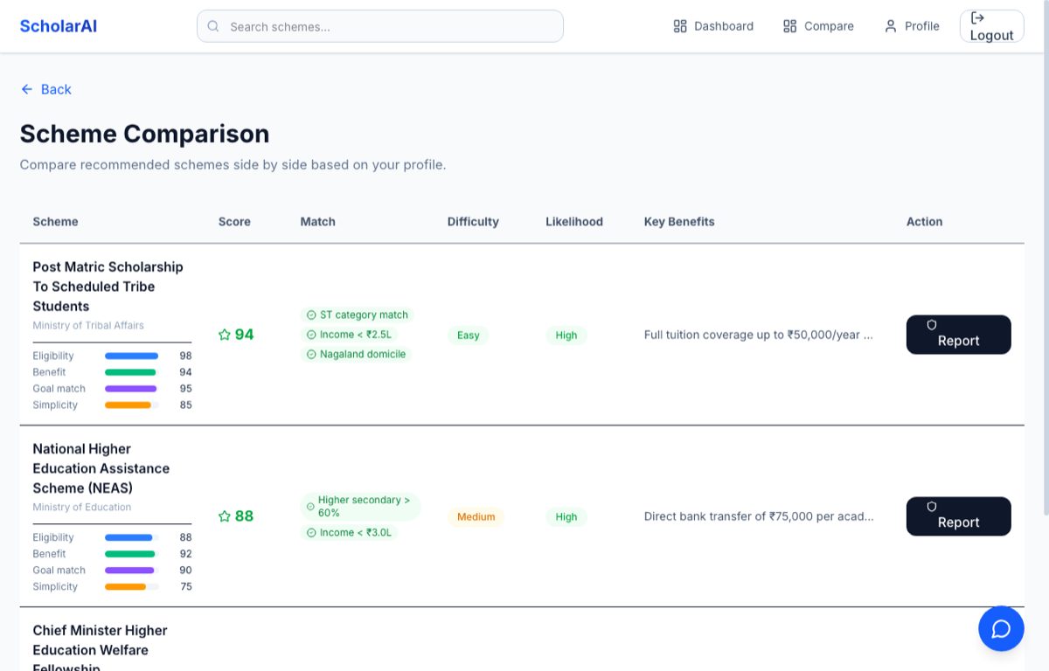Image resolution: width=1049 pixels, height=671 pixels.
Task: Open the Dashboard nav item
Action: 713,26
